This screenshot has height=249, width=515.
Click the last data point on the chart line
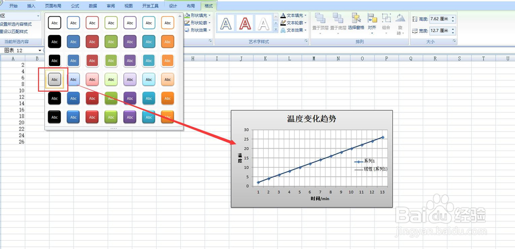383,137
